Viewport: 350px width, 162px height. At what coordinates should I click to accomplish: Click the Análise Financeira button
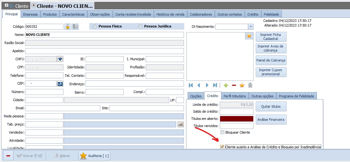[x=271, y=119]
